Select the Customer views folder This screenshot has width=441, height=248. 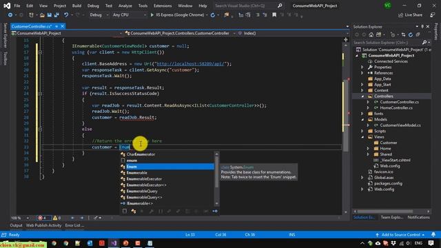tap(389, 143)
